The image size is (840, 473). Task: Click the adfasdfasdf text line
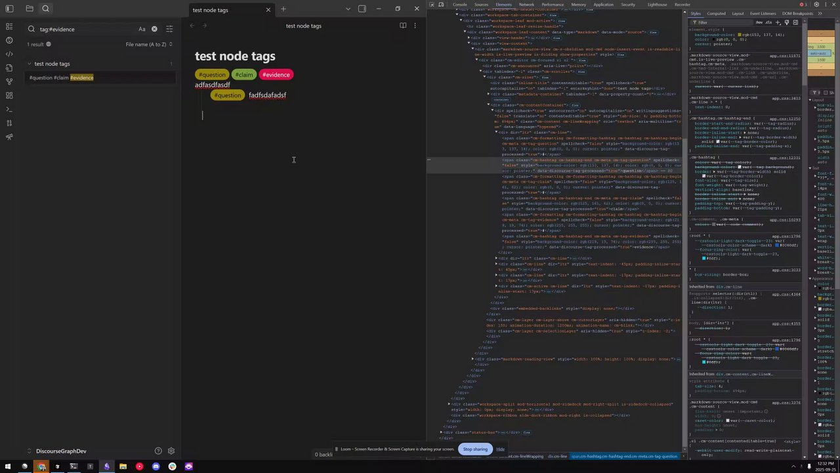[x=213, y=85]
